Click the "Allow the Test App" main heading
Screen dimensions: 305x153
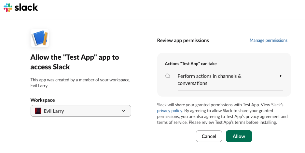75,62
